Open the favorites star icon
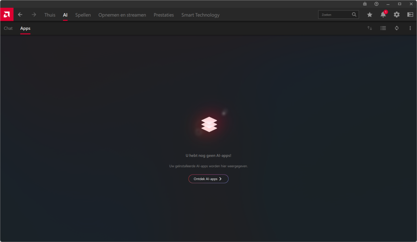Image resolution: width=417 pixels, height=242 pixels. 370,15
